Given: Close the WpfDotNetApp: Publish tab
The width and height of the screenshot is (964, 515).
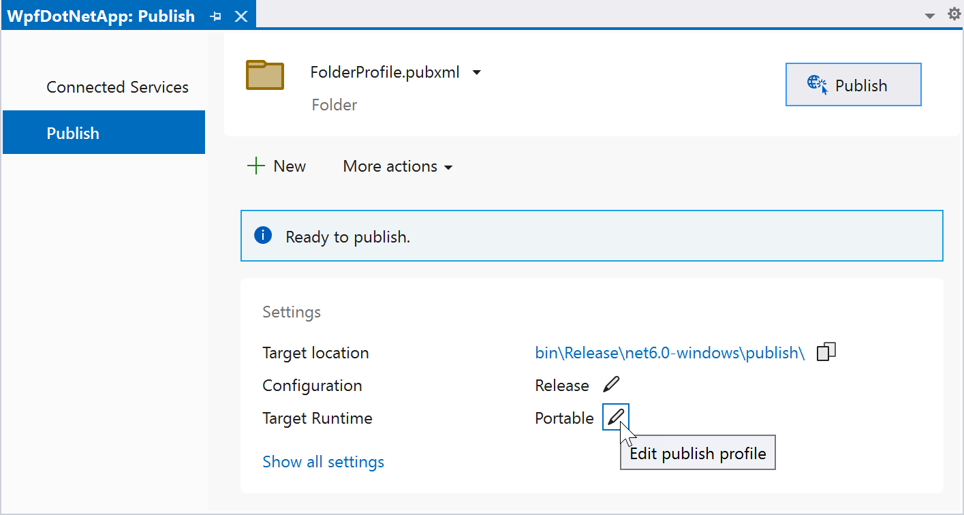Looking at the screenshot, I should click(x=241, y=16).
